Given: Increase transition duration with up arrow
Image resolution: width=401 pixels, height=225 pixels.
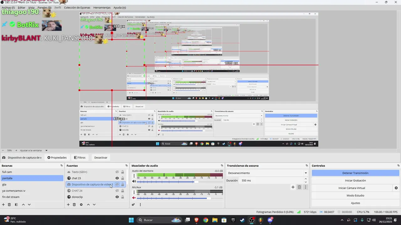Looking at the screenshot, I should (306, 179).
